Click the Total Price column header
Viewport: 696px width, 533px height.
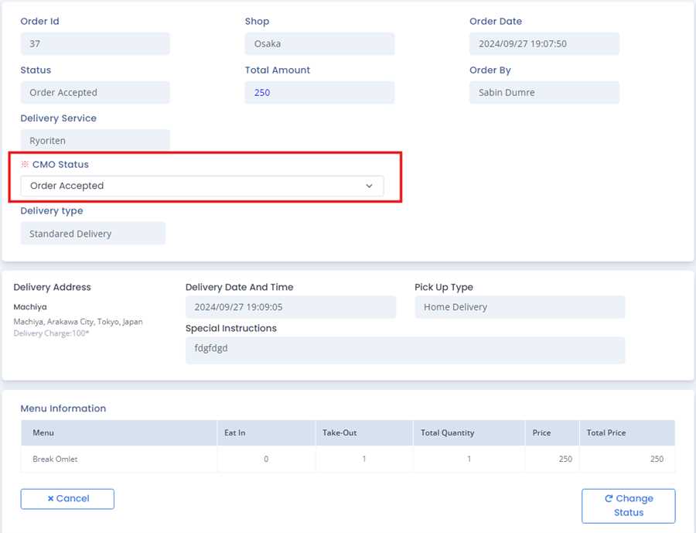click(606, 433)
